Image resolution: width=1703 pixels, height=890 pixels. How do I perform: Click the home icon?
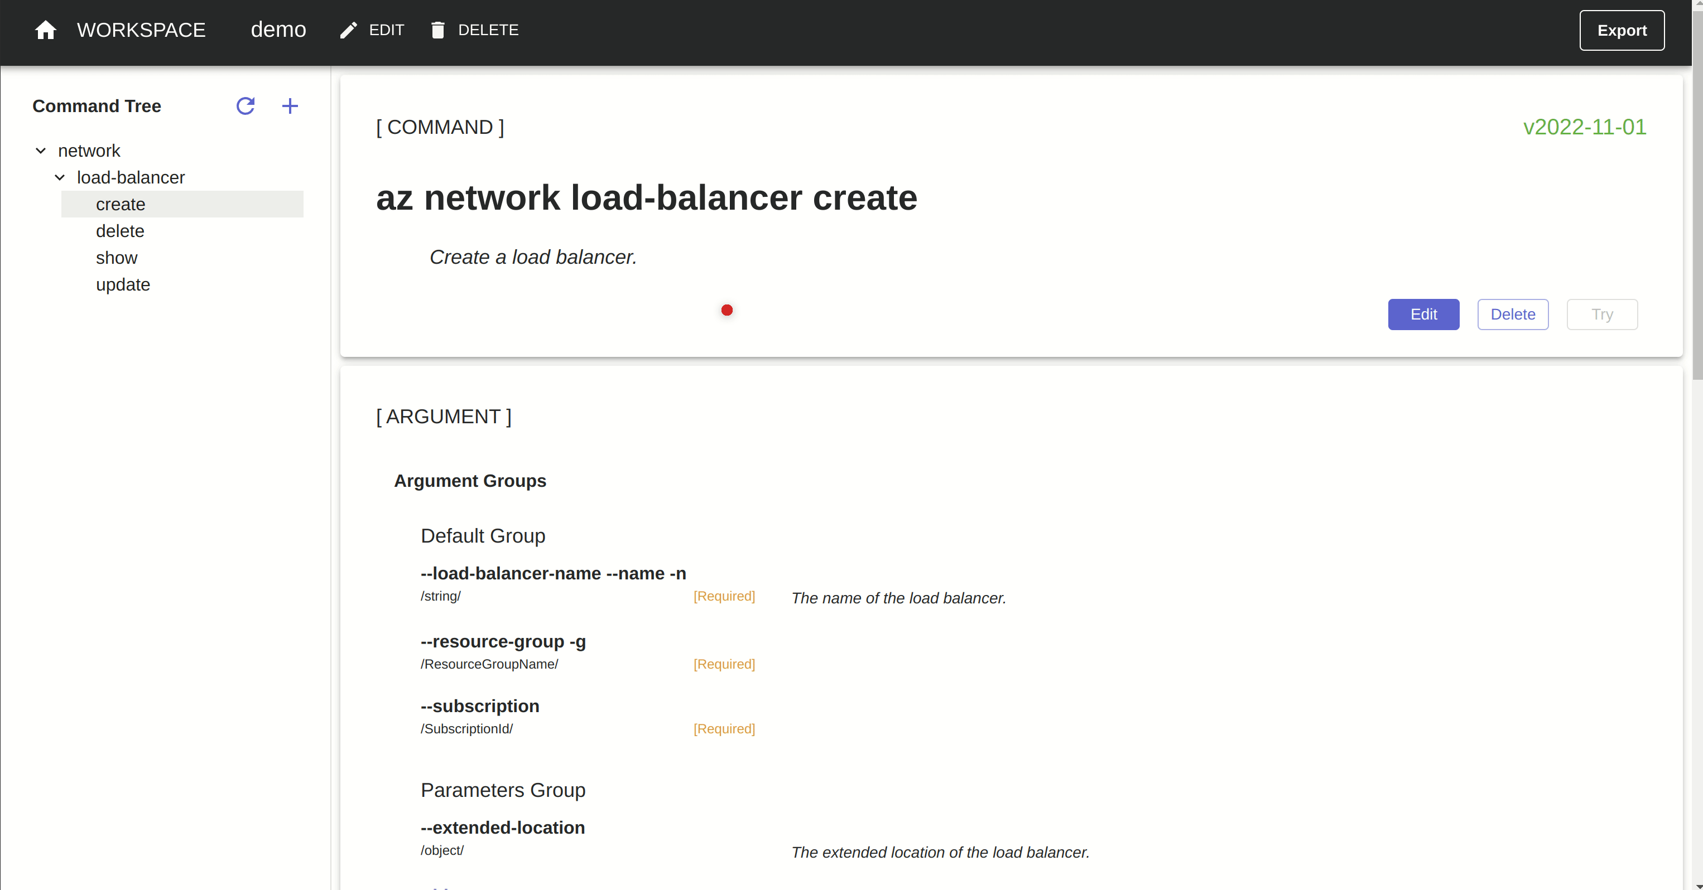point(46,30)
